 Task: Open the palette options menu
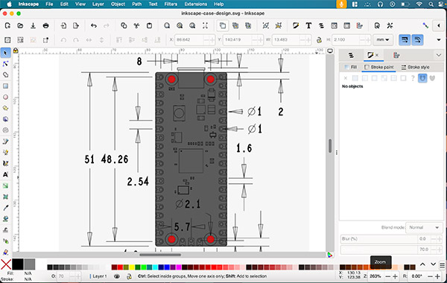tap(442, 265)
